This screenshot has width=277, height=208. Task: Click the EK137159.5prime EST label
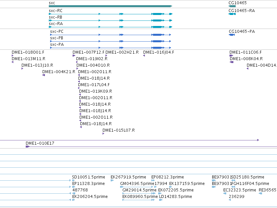tap(187, 184)
